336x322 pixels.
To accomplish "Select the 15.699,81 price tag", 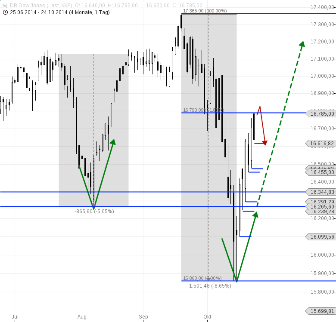I will pyautogui.click(x=320, y=311).
